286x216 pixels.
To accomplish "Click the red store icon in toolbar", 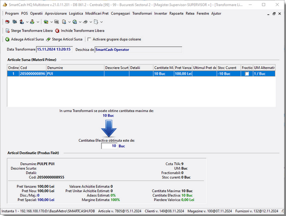I will [x=7, y=22].
